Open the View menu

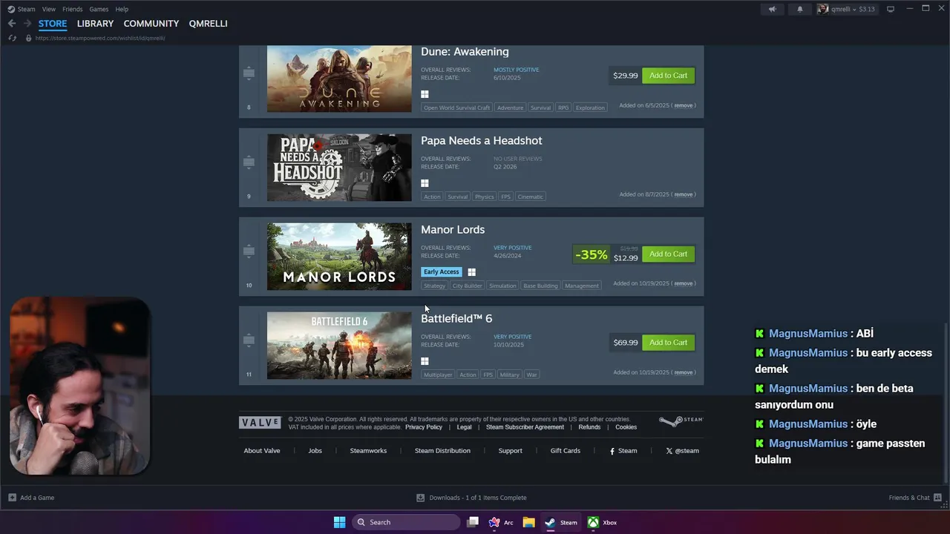[x=48, y=9]
